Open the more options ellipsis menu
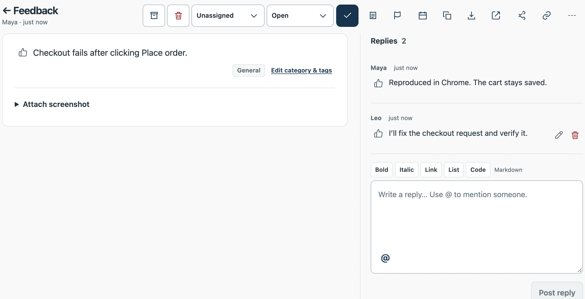Viewport: 585px width, 299px height. point(572,16)
